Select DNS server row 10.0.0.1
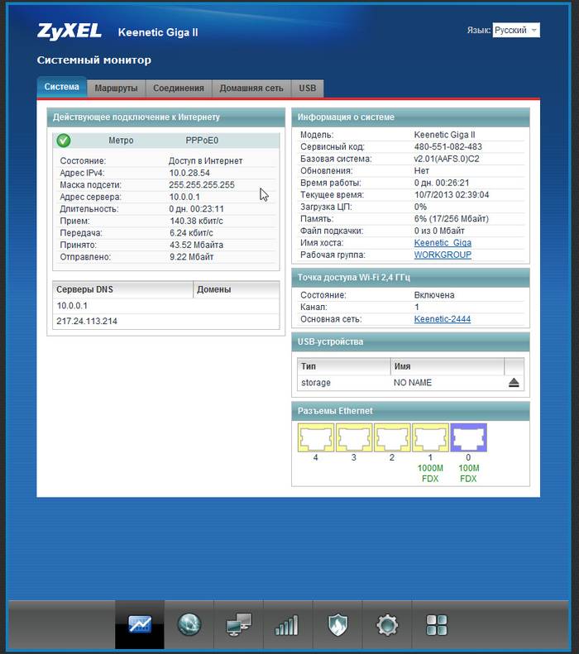579x654 pixels. [x=166, y=306]
